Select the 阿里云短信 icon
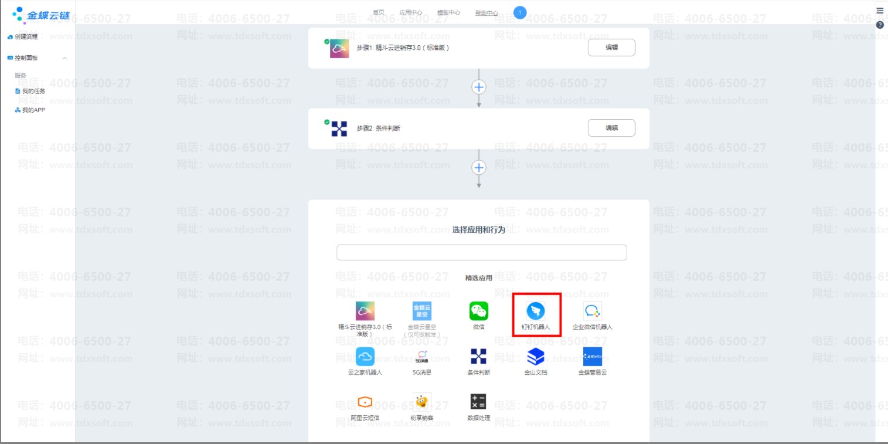The width and height of the screenshot is (888, 444). (x=365, y=402)
